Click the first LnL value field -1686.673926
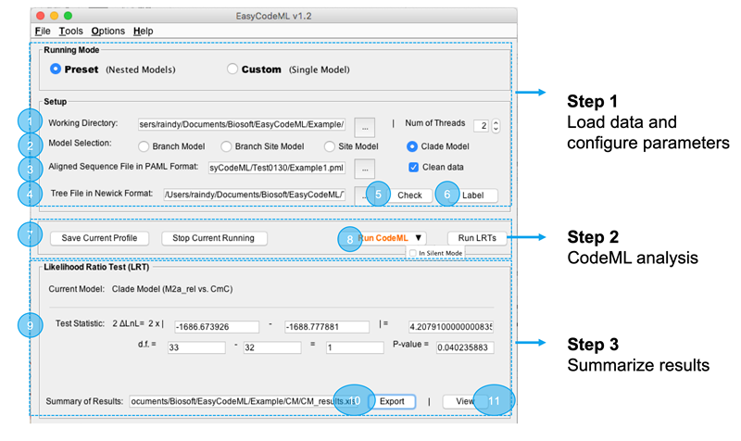This screenshot has height=441, width=741. pyautogui.click(x=217, y=327)
